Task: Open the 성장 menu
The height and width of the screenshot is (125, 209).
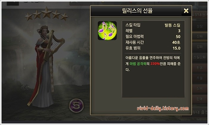Action: 199,26
